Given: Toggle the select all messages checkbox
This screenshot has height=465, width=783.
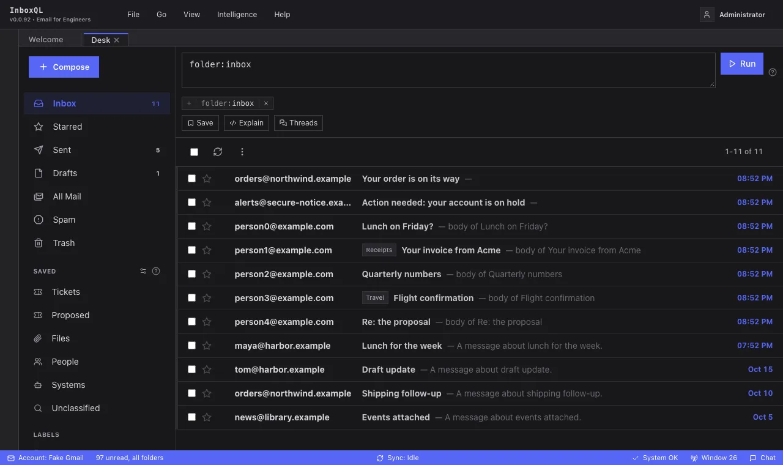Looking at the screenshot, I should coord(194,152).
